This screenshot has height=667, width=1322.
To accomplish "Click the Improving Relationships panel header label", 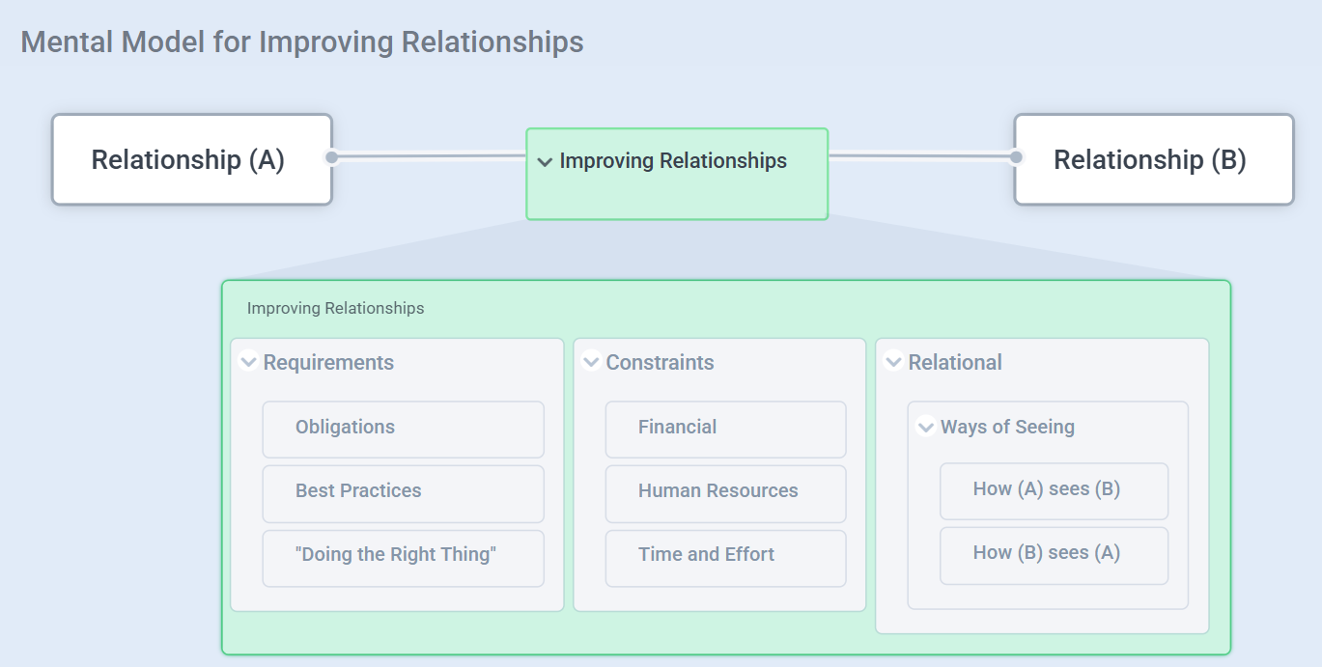I will (335, 309).
